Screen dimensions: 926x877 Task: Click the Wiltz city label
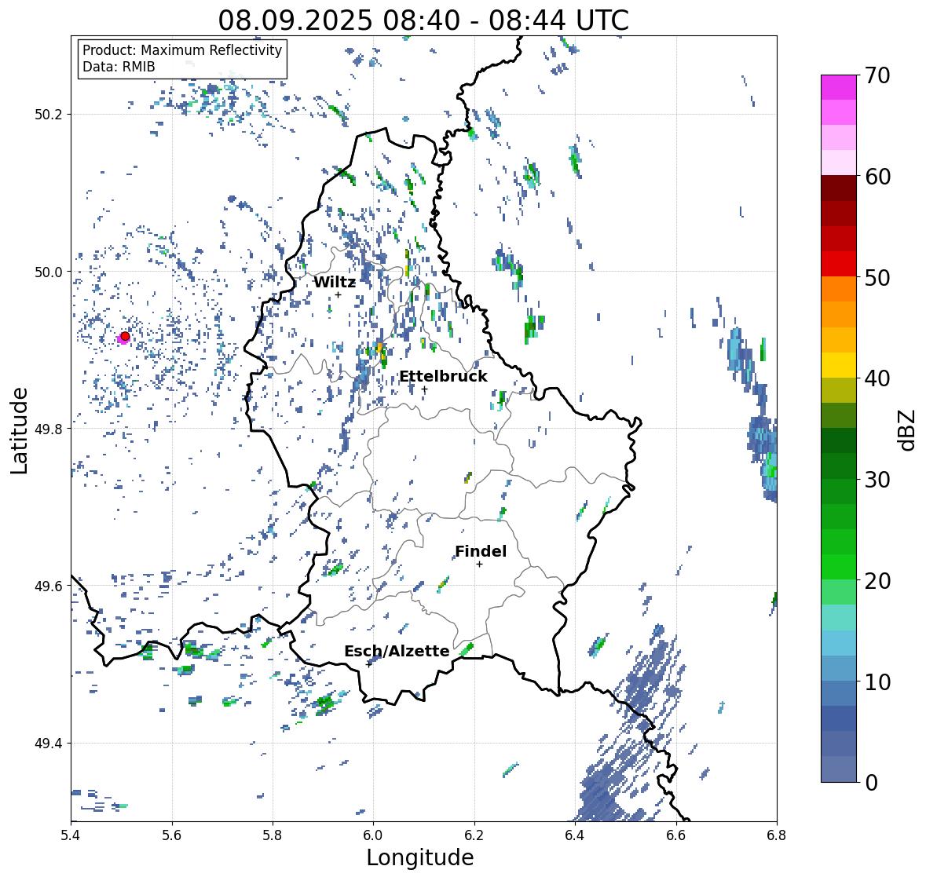[x=335, y=282]
